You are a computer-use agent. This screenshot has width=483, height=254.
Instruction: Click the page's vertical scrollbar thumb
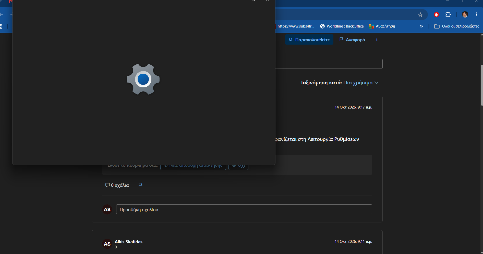coord(482,85)
